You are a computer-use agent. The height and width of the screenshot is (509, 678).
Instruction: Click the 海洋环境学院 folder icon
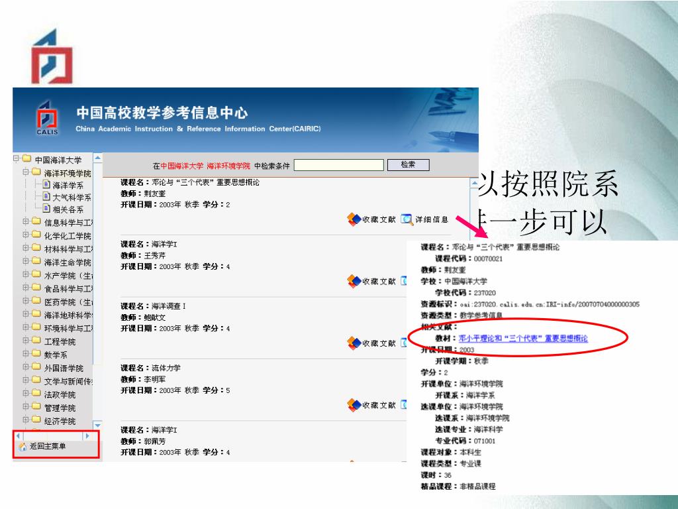point(36,172)
